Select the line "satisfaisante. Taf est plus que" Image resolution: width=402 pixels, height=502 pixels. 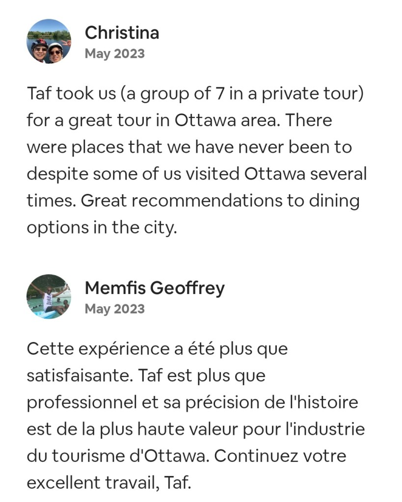[146, 376]
